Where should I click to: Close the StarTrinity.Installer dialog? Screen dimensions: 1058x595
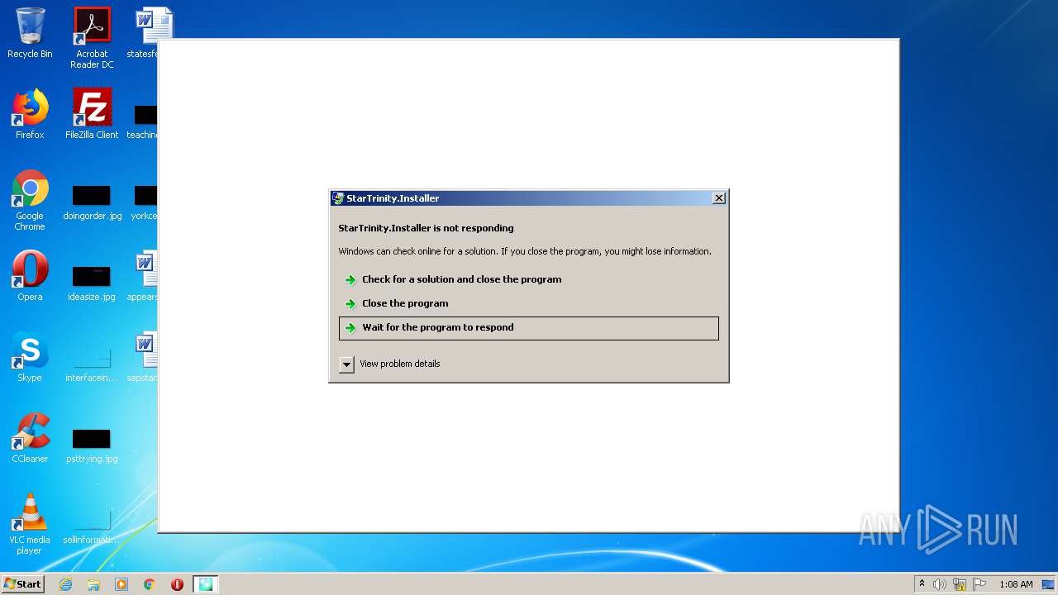point(719,198)
